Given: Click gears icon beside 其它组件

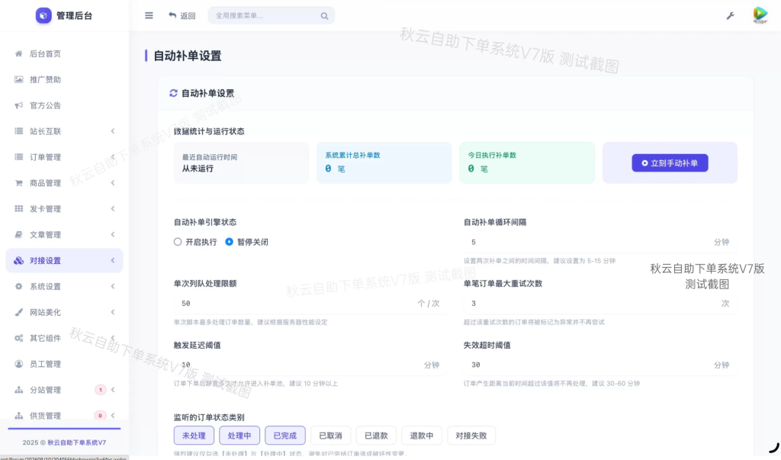Looking at the screenshot, I should click(x=18, y=338).
